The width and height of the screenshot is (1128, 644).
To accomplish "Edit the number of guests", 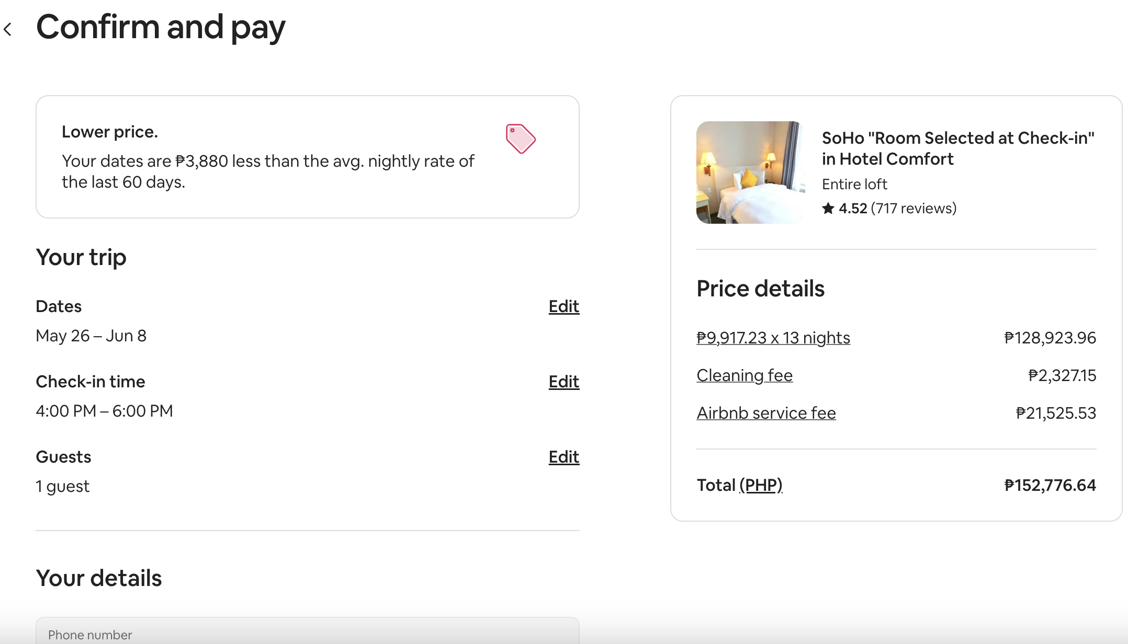I will click(563, 457).
